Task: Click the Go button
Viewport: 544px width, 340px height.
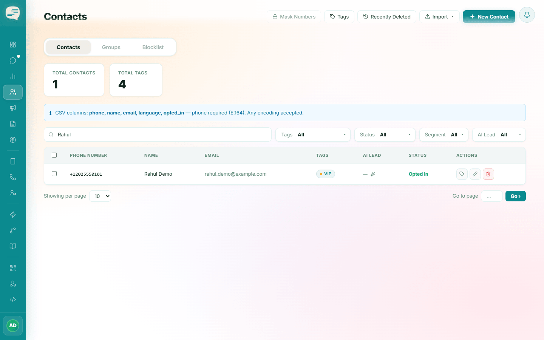Action: pyautogui.click(x=516, y=196)
